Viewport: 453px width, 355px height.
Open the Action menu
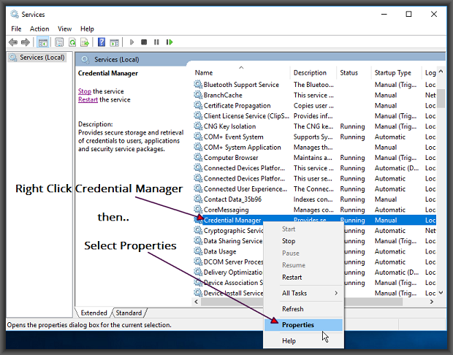39,28
